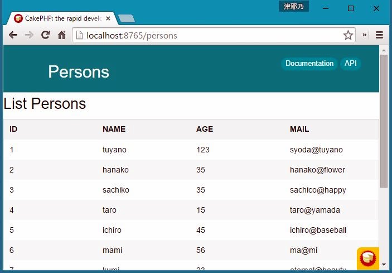Go to the home page icon
Viewport: 392px width, 273px height.
coord(62,35)
